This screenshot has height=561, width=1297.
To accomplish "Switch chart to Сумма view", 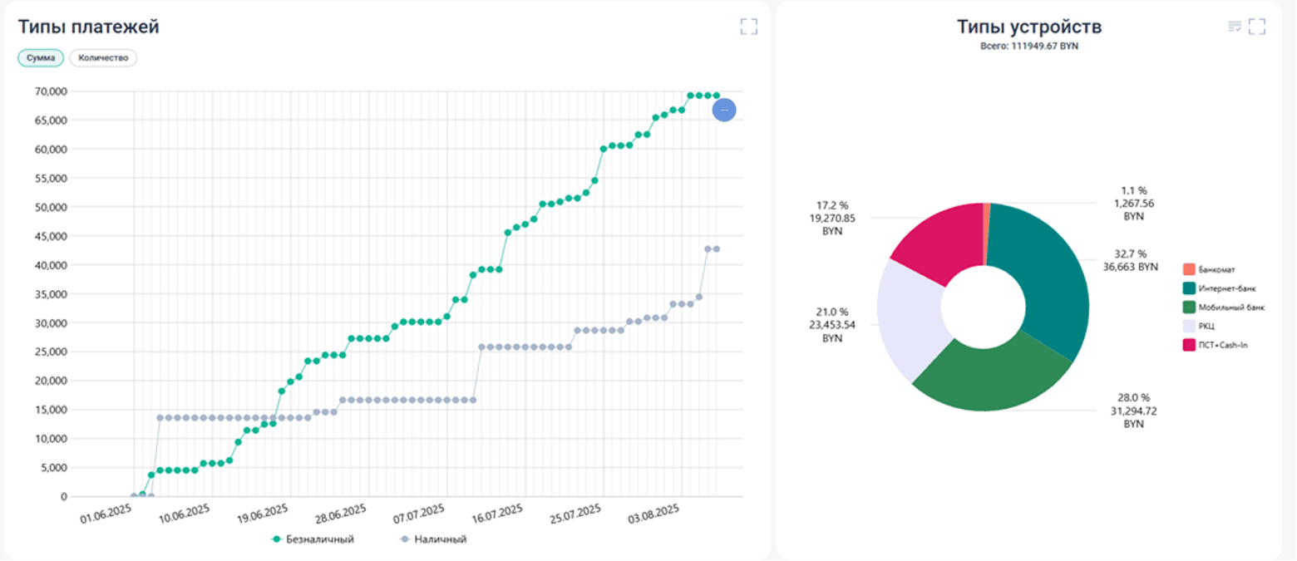I will click(41, 58).
